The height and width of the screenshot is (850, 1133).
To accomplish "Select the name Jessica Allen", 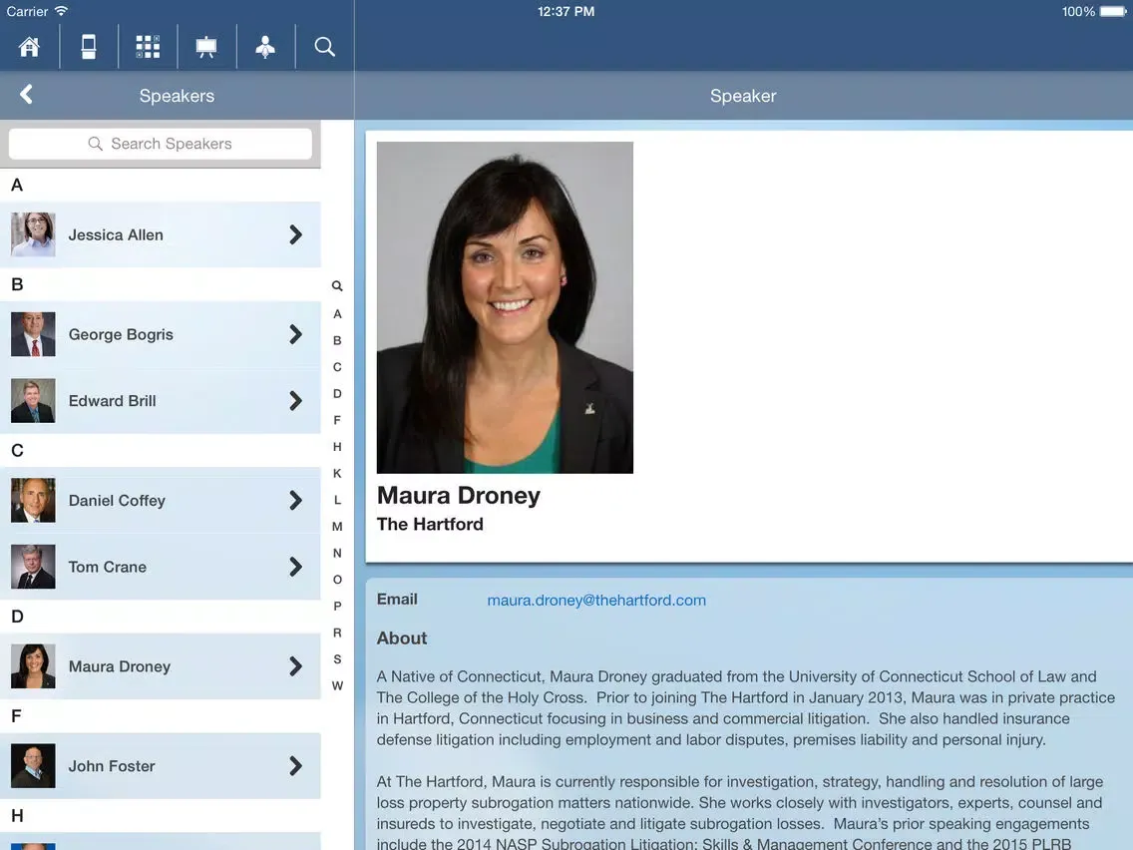I will (116, 234).
